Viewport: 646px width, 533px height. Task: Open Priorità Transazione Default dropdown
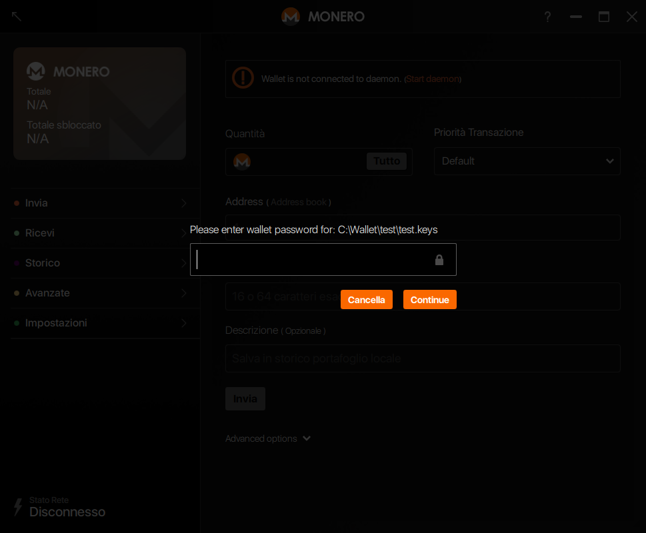(527, 161)
